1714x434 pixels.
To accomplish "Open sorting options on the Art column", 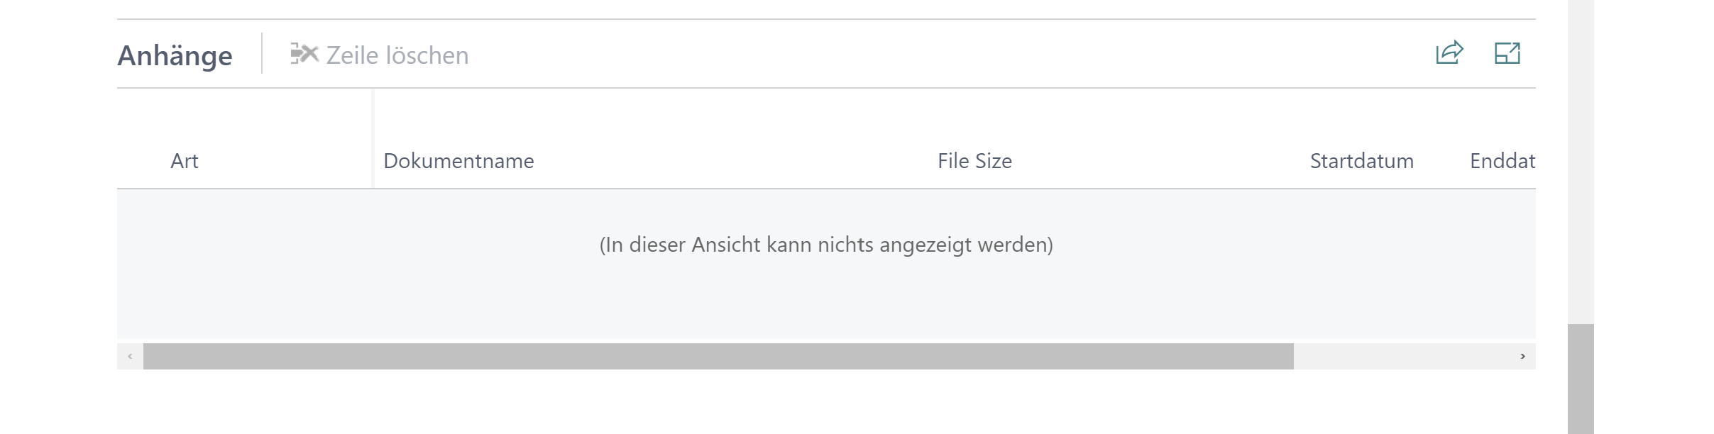I will 184,161.
